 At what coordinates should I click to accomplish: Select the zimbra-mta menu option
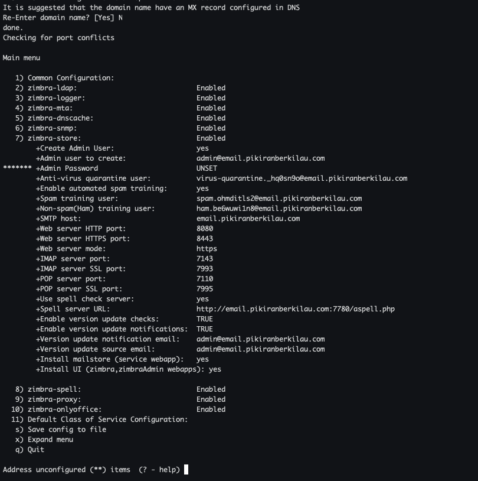(x=50, y=108)
